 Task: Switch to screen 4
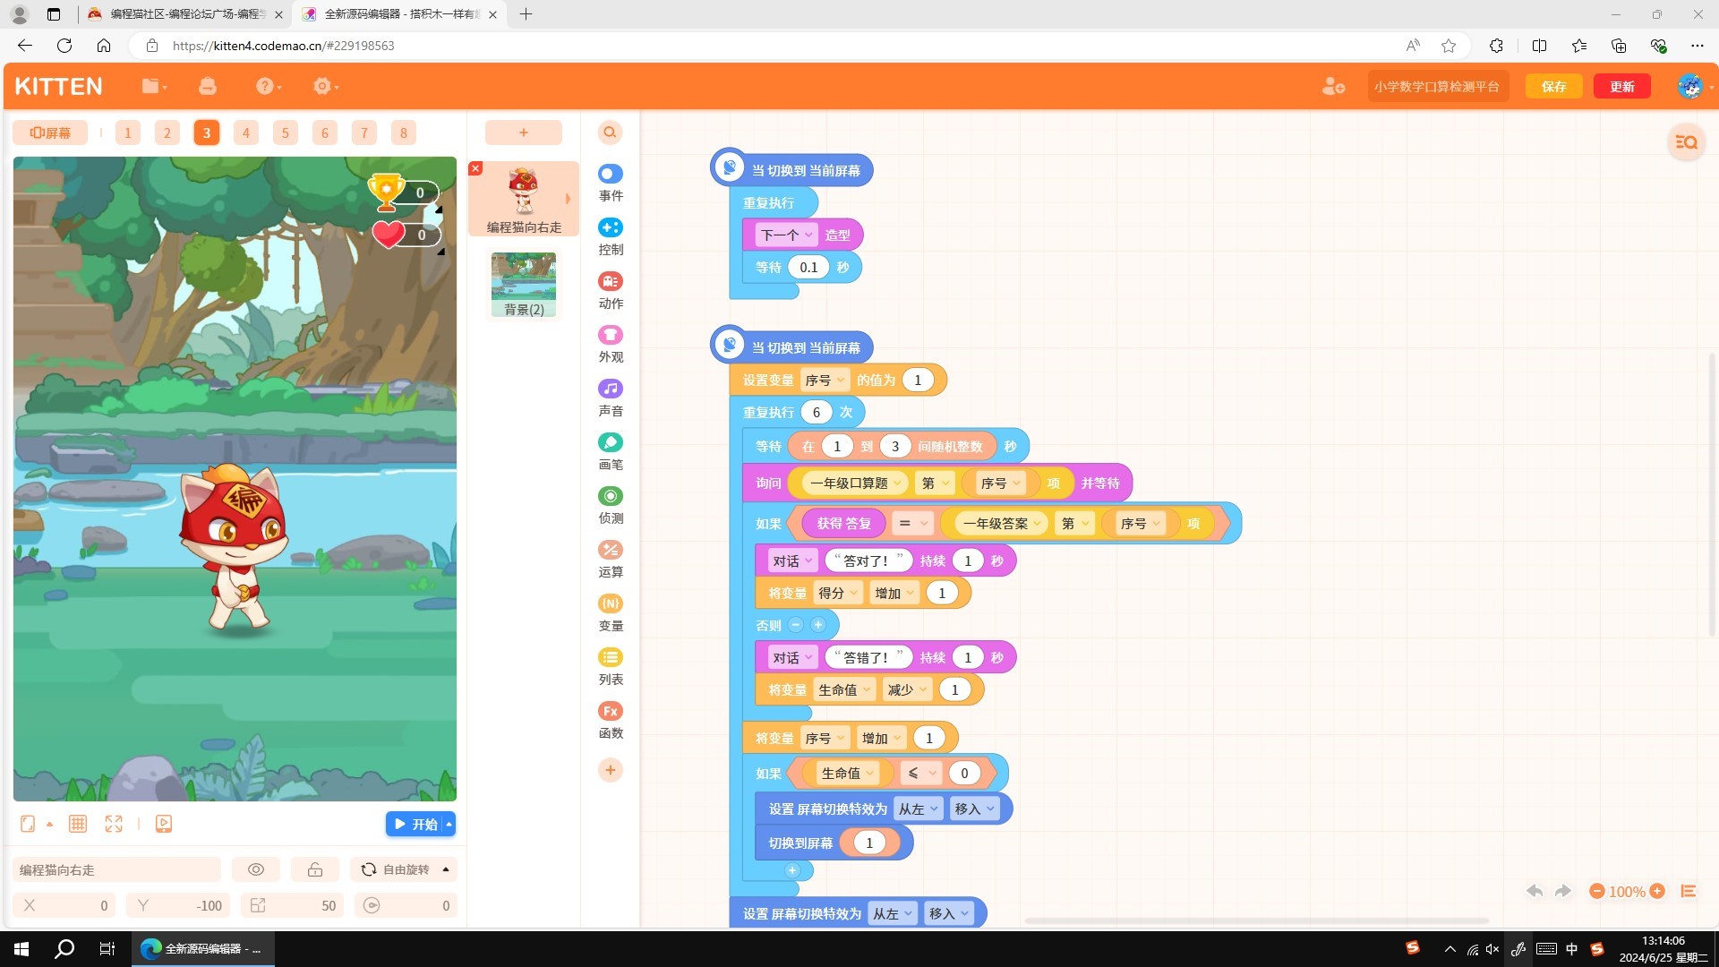246,133
